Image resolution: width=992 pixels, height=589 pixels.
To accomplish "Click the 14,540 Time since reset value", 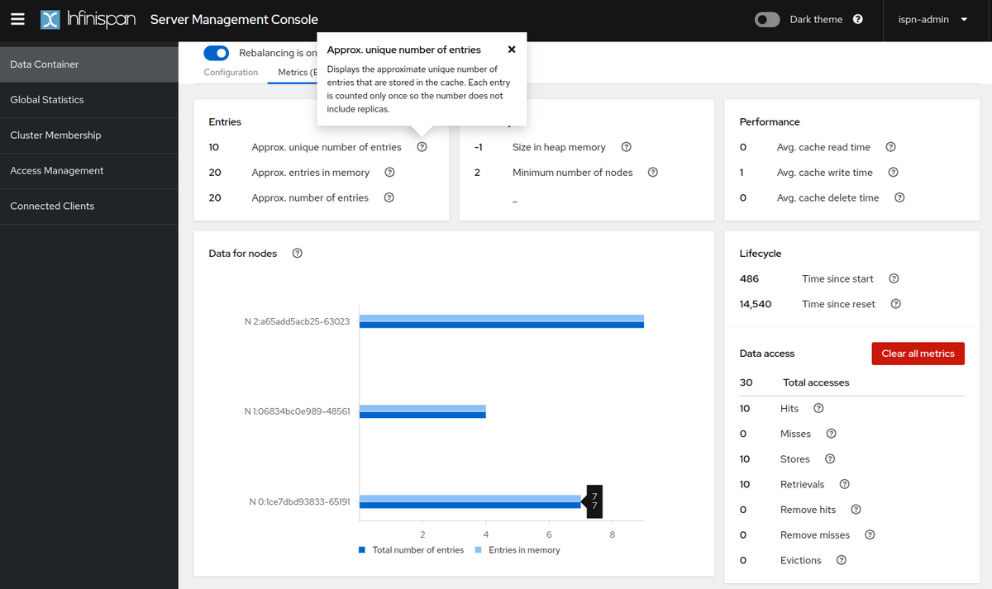I will (756, 304).
